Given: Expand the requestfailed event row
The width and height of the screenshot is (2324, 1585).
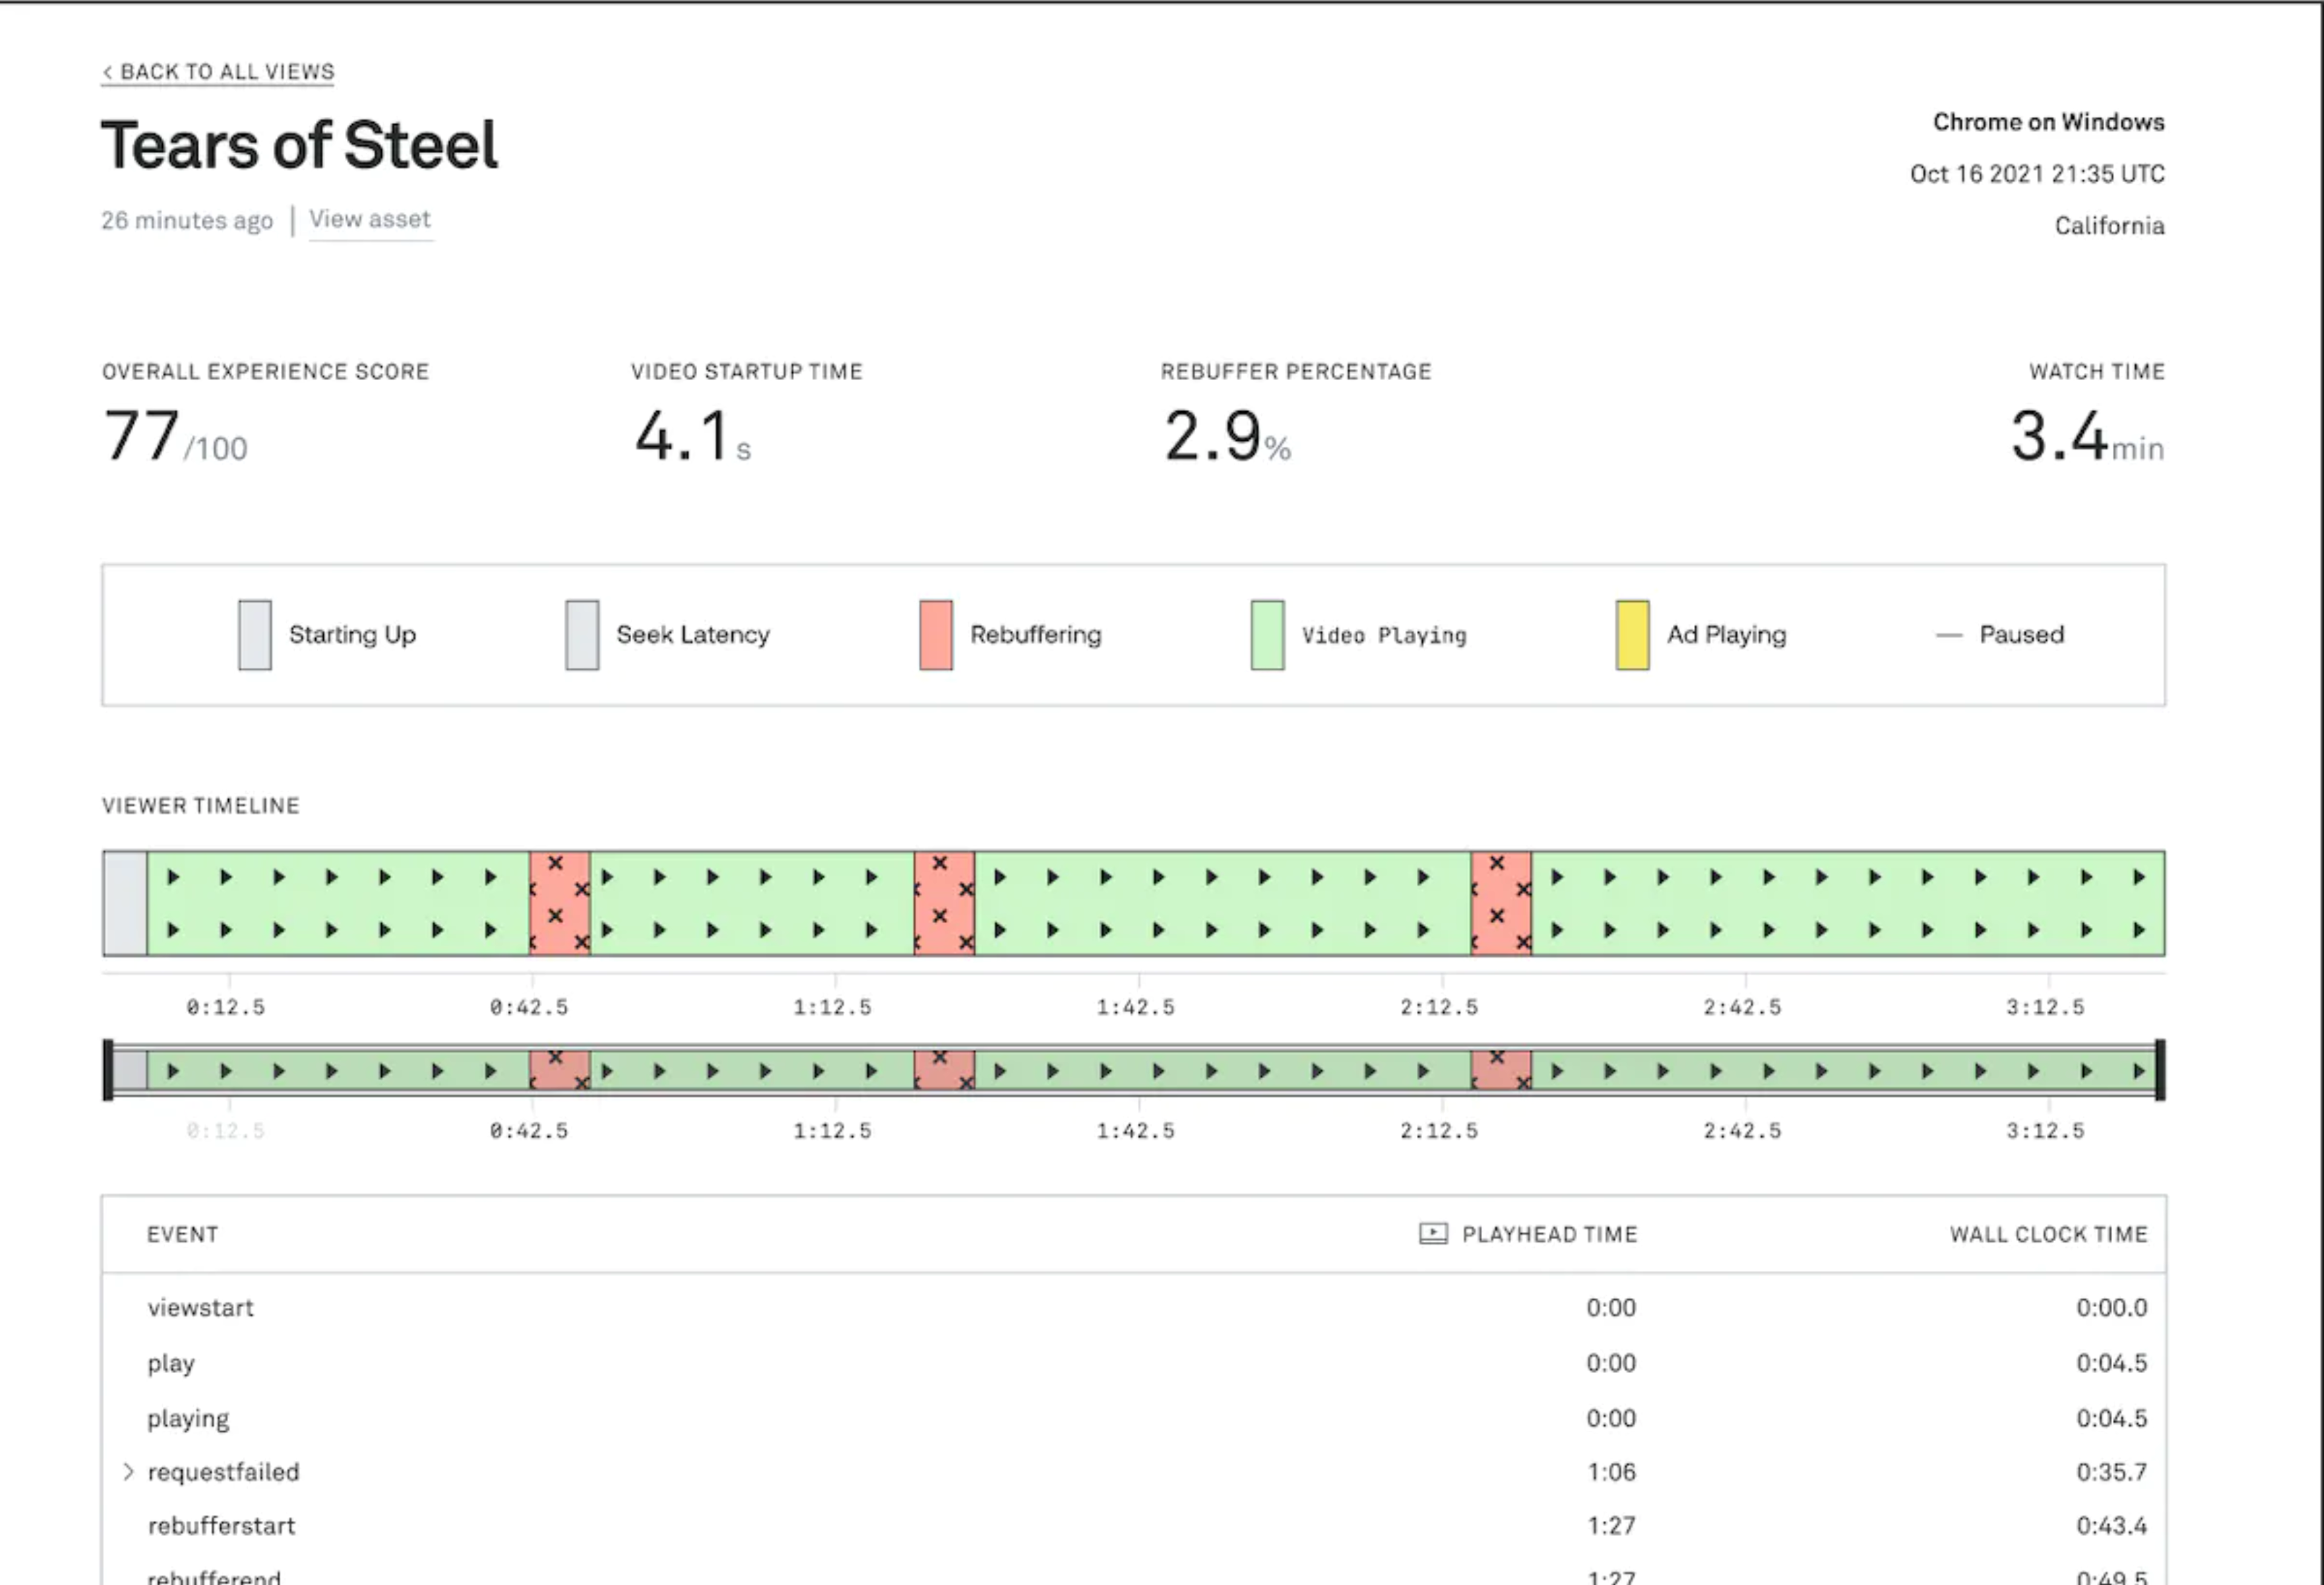Looking at the screenshot, I should 128,1472.
